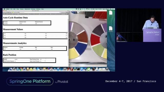This screenshot has width=164, height=92.
Task: Open the Help menu
Action: (42, 9)
